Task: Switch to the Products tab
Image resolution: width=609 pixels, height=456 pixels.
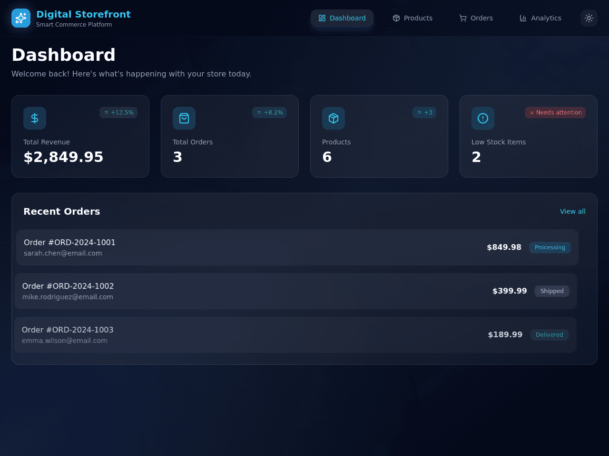Action: point(413,18)
